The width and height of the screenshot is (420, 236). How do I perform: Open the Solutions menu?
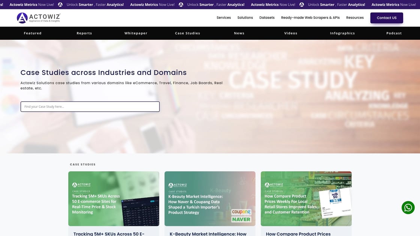click(x=245, y=18)
